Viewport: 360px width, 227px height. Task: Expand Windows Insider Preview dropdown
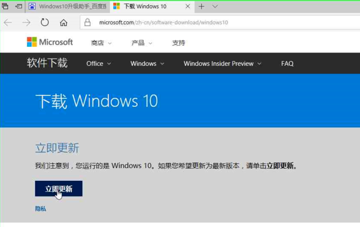[222, 64]
